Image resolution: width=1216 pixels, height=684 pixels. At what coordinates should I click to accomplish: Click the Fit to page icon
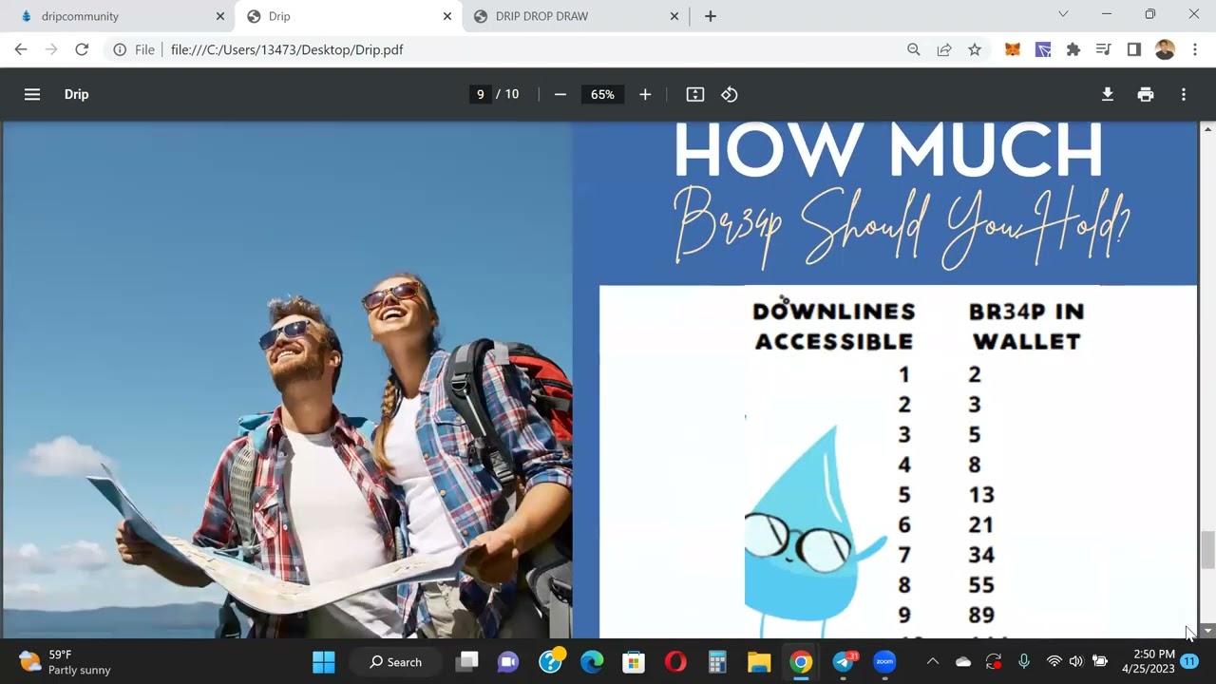click(x=695, y=94)
